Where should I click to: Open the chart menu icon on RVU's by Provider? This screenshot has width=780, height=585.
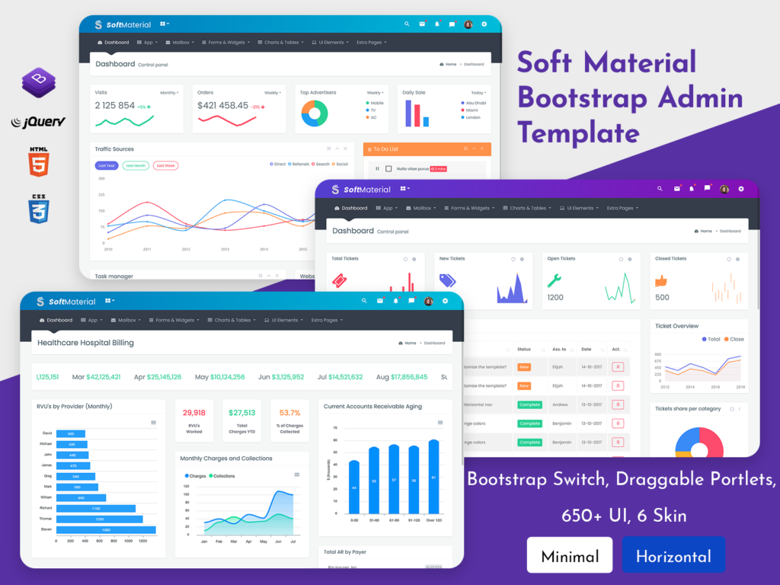[153, 422]
